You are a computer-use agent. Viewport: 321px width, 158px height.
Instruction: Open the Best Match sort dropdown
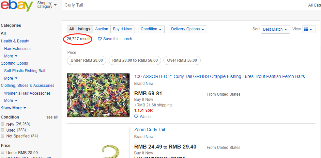[x=275, y=29]
